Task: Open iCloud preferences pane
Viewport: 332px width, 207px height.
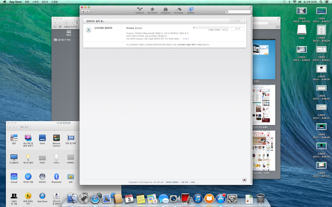Action: (x=14, y=178)
